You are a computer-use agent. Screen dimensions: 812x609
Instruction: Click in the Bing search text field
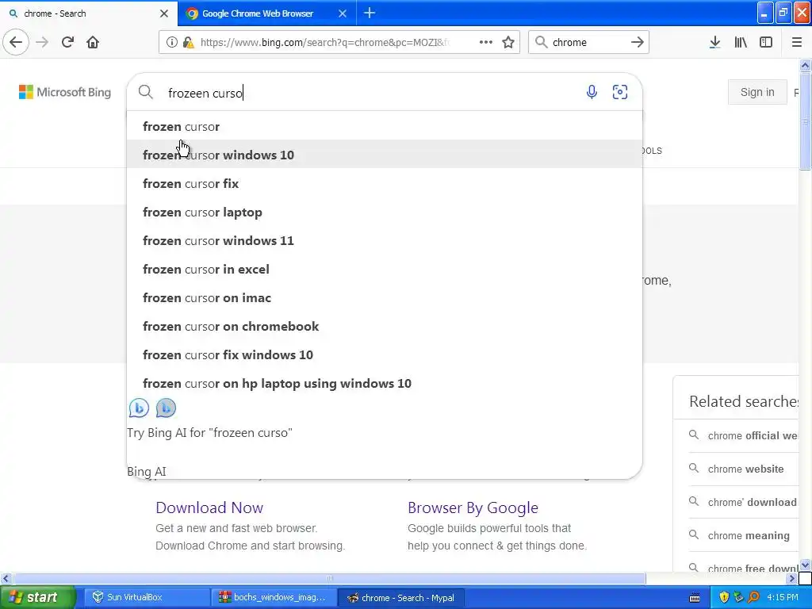pos(370,93)
